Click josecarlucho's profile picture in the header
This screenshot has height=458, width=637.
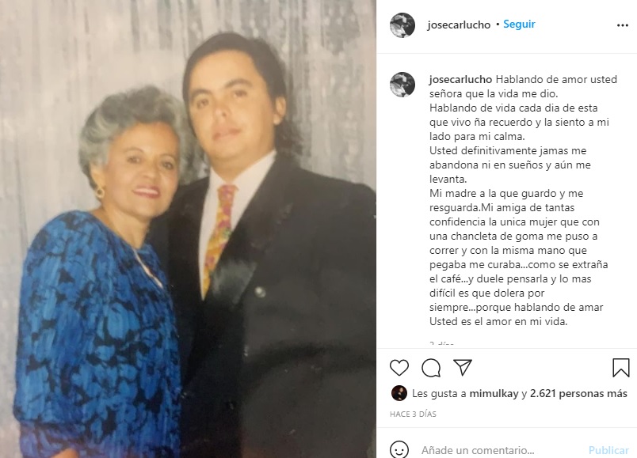(x=402, y=25)
